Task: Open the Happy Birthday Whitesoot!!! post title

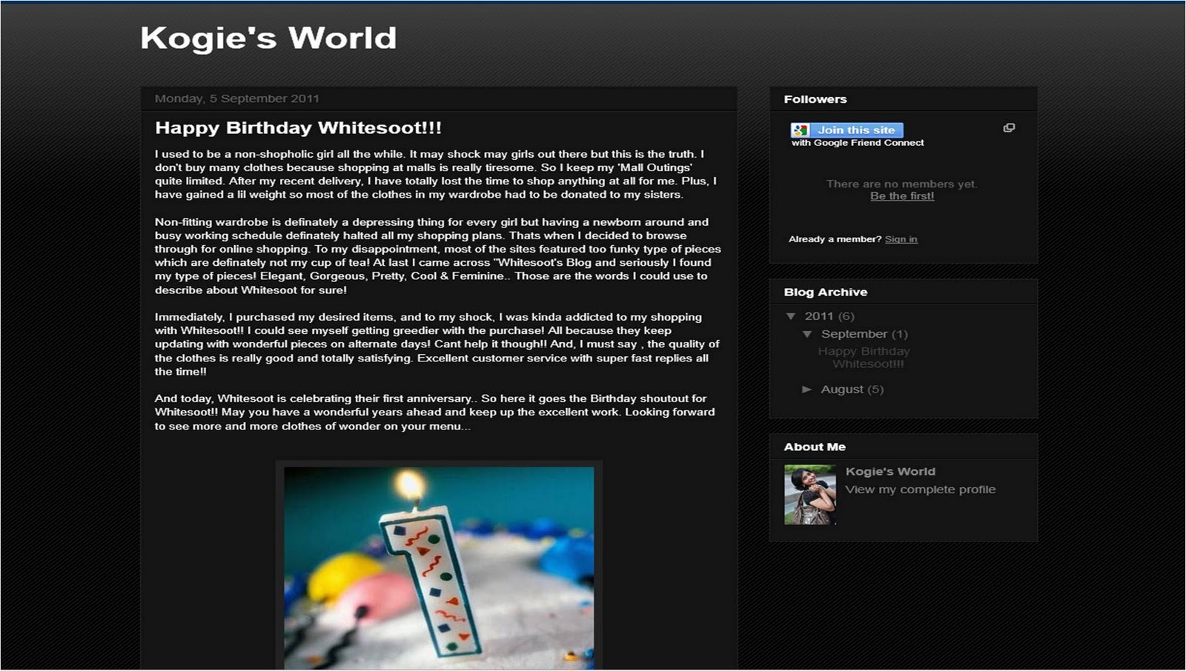Action: (x=298, y=128)
